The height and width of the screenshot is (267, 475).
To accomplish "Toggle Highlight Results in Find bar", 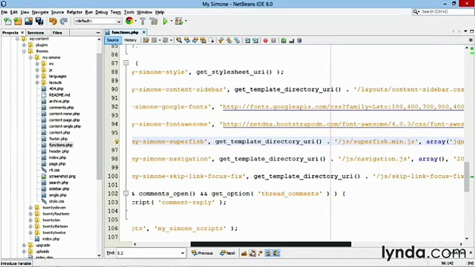I will (x=269, y=253).
